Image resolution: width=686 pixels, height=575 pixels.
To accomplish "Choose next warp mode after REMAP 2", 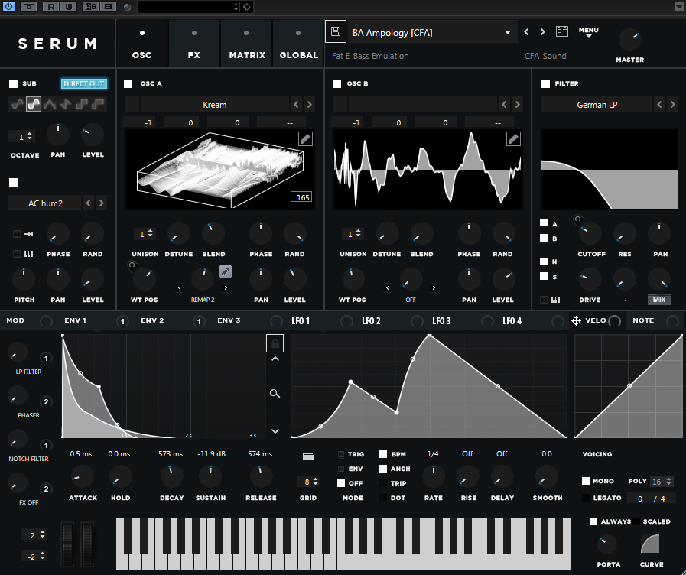I will (x=226, y=287).
